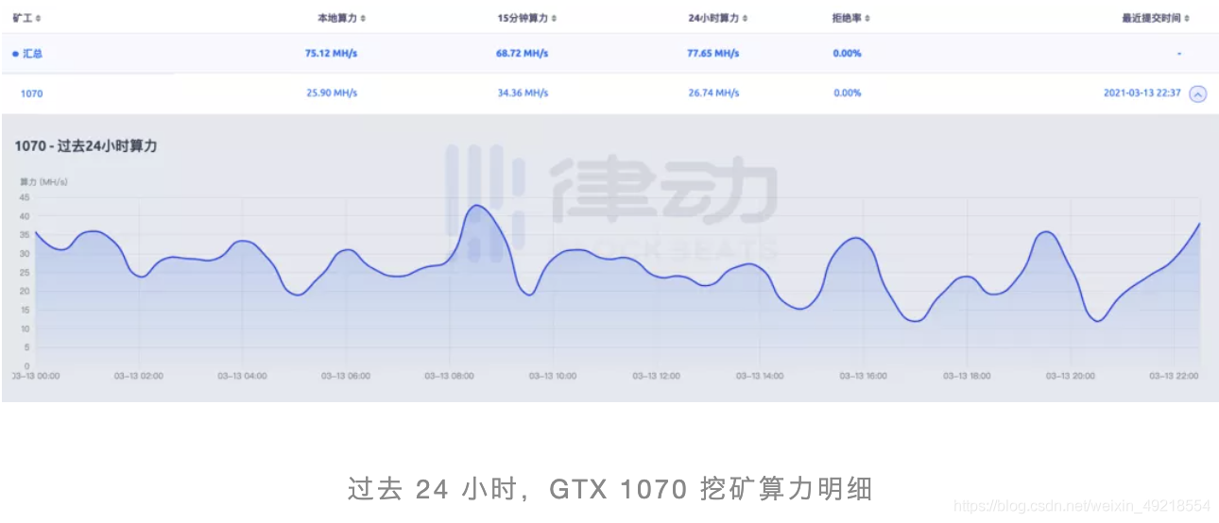Click the 2021-03-13 22:37 submit time
Viewport: 1219px width, 523px height.
coord(1142,93)
